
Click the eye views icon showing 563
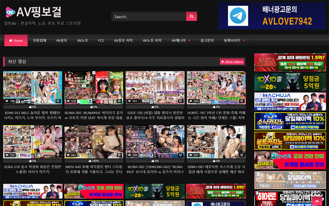[x=129, y=101]
